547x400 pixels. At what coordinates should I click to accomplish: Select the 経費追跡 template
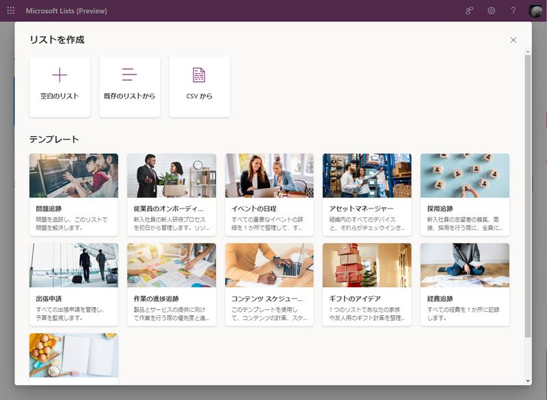pos(465,284)
